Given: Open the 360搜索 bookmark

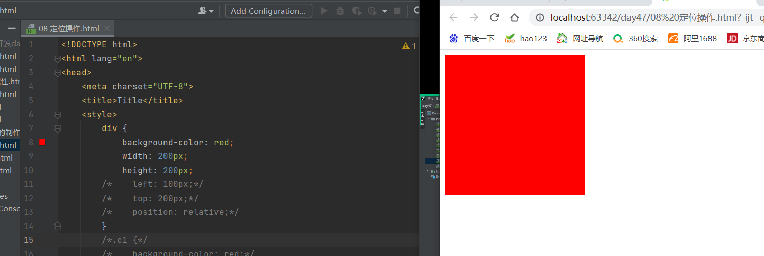Looking at the screenshot, I should [x=635, y=38].
